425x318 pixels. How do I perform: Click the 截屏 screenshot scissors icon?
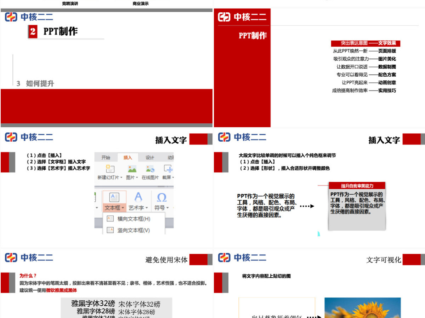tap(168, 169)
